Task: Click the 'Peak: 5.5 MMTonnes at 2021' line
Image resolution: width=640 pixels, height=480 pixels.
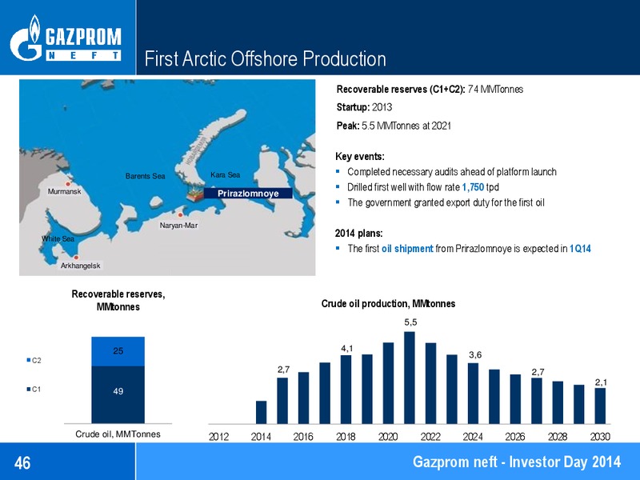Action: (394, 126)
